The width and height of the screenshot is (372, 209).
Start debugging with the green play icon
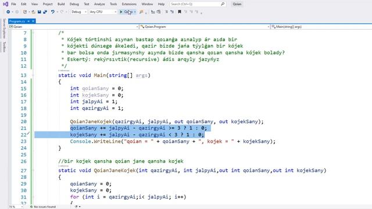(x=121, y=12)
